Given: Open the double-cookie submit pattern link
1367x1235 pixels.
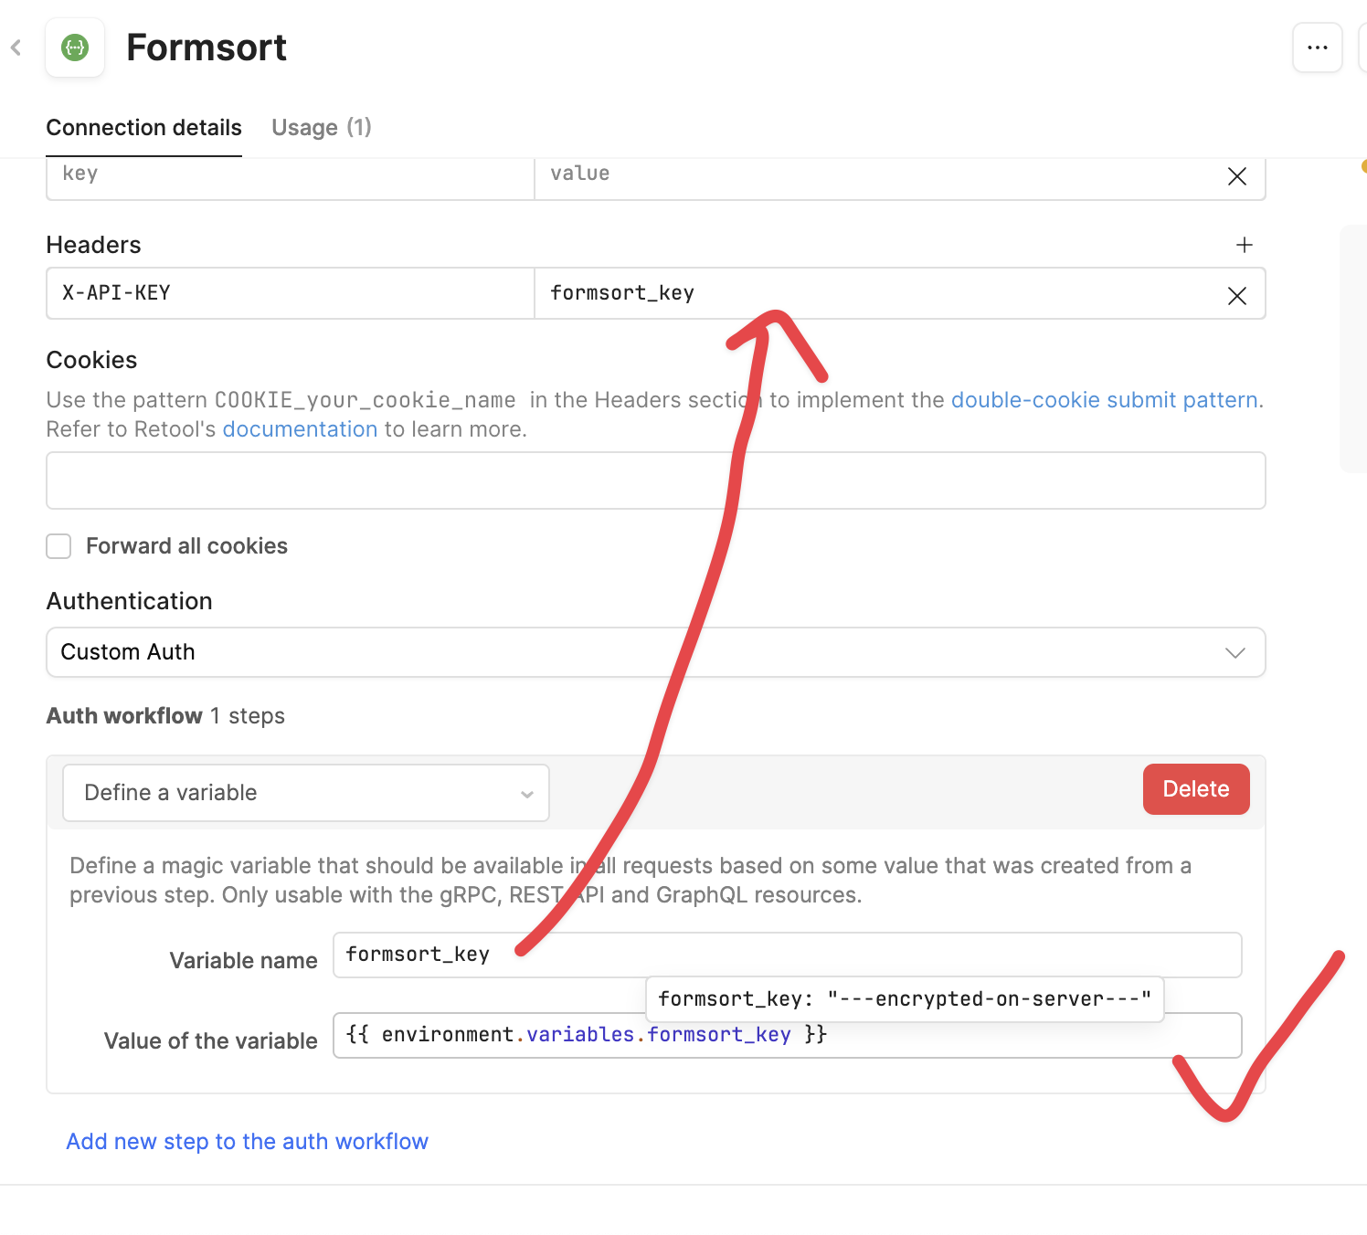Looking at the screenshot, I should tap(1105, 400).
